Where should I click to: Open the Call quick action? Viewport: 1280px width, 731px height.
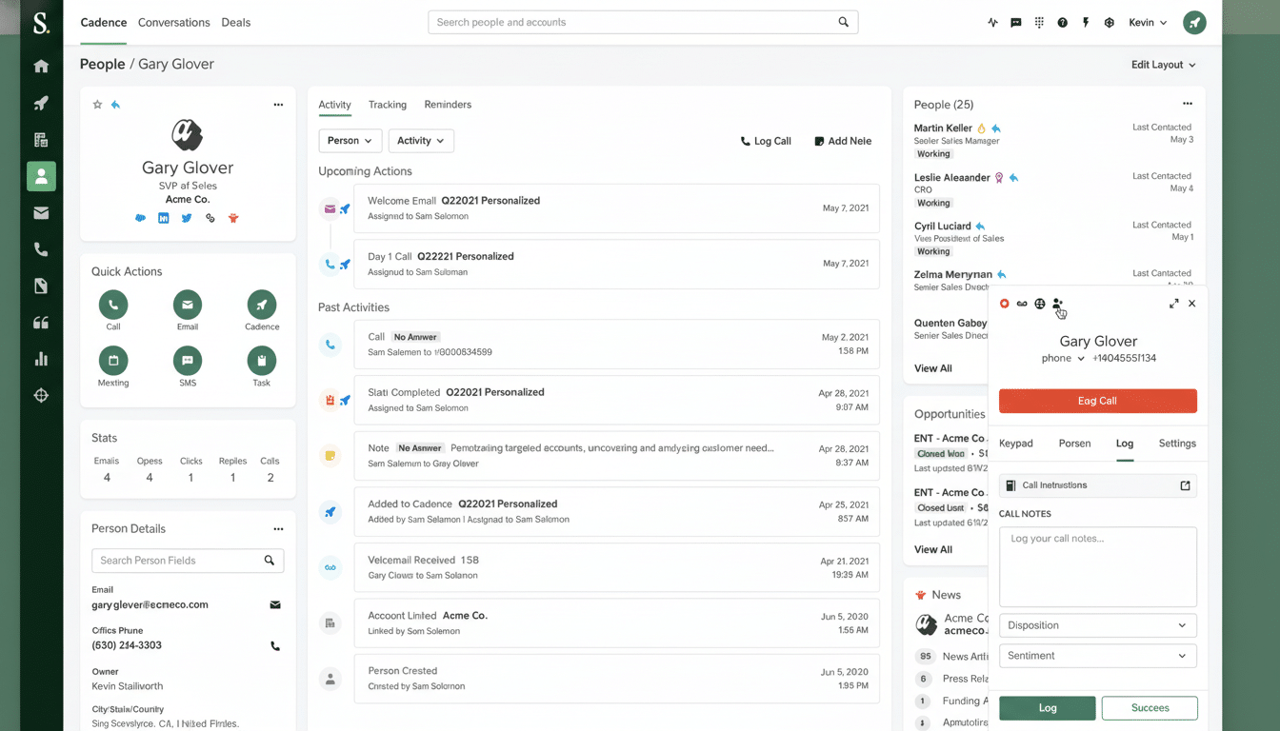point(112,303)
